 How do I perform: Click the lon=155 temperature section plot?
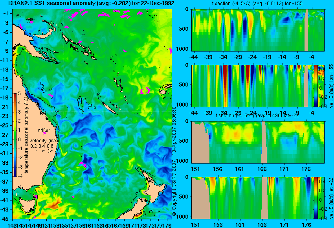tap(258, 30)
